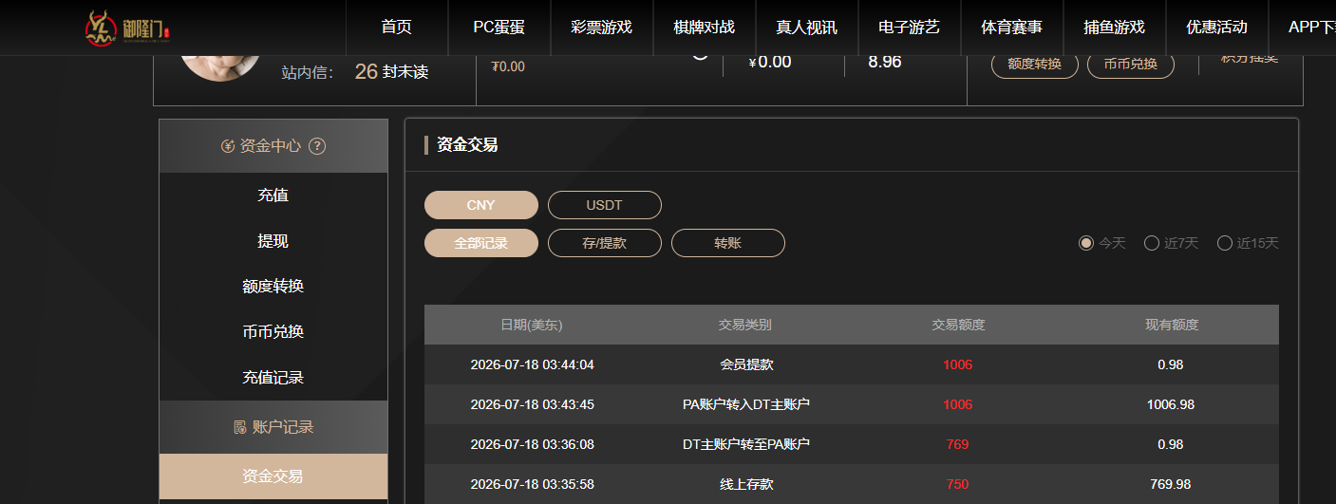This screenshot has width=1336, height=504.
Task: Show 全部记录 transaction filter
Action: (481, 243)
